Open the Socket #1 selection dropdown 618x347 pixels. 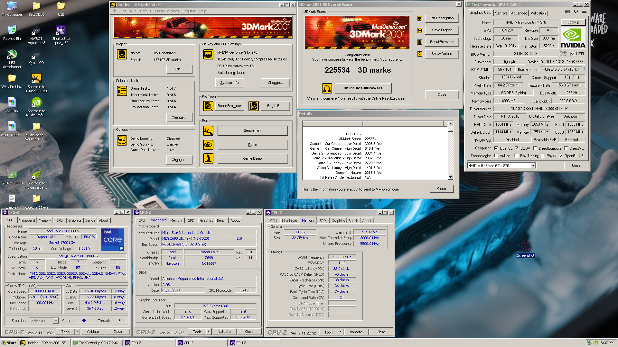pos(56,321)
